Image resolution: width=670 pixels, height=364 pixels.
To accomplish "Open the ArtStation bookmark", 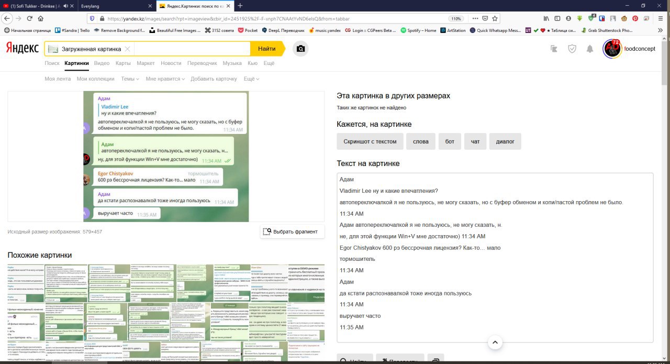I will tap(453, 30).
